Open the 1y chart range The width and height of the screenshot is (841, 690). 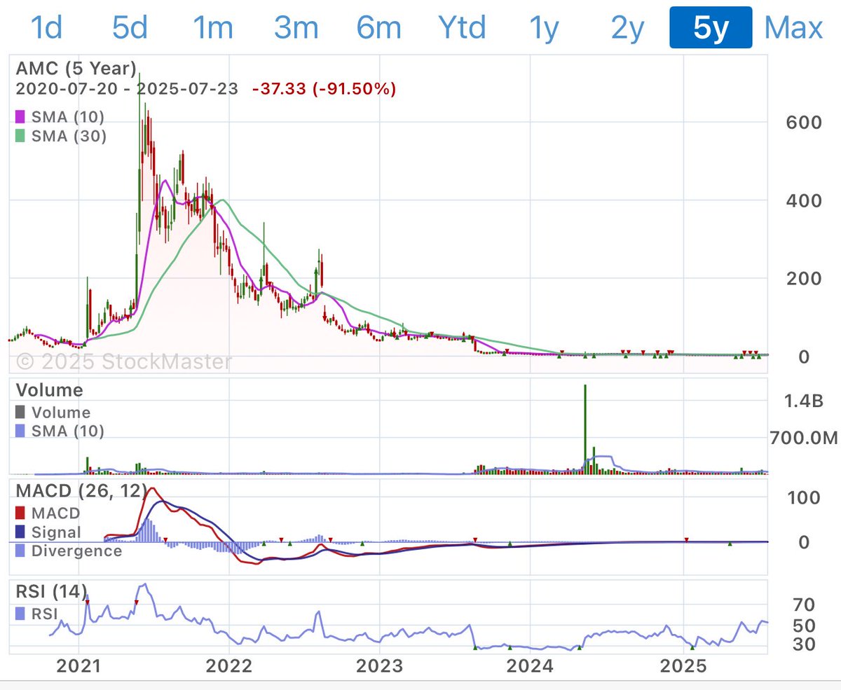(545, 28)
